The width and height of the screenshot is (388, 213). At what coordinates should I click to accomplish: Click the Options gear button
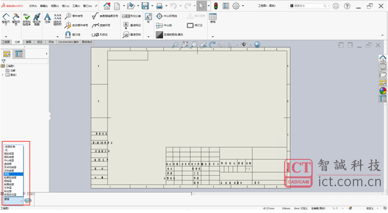[236, 6]
